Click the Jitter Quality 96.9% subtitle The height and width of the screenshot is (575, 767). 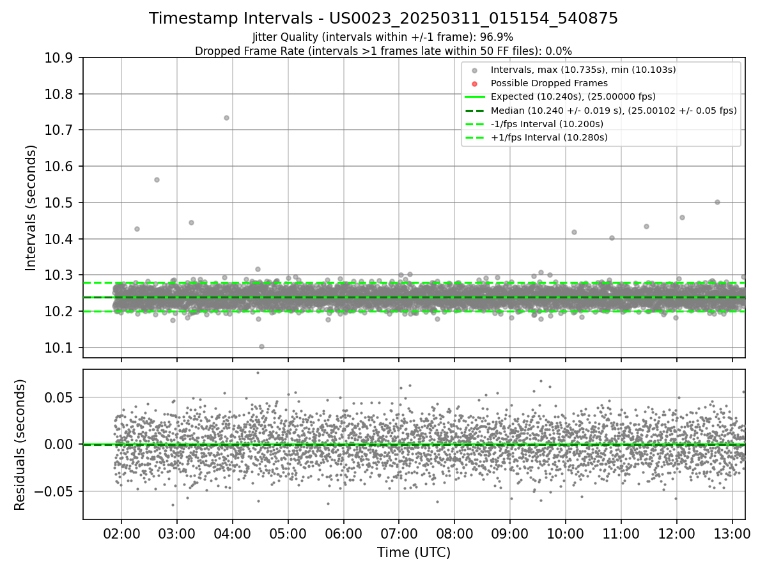383,38
